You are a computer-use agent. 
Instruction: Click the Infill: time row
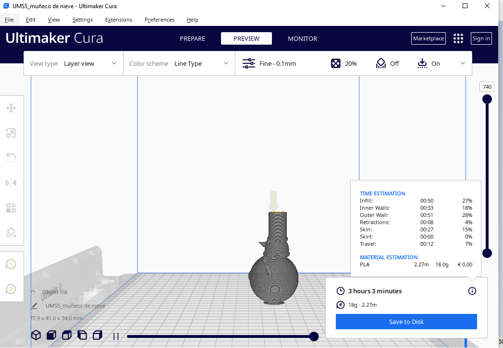pyautogui.click(x=416, y=201)
